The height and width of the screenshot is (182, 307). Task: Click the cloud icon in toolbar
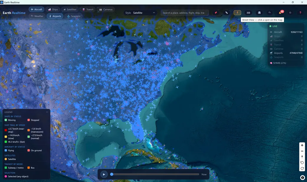270,13
